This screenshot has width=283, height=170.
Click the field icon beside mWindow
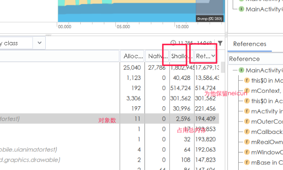[247, 152]
